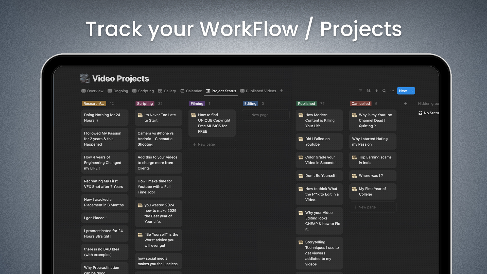Expand the New button dropdown arrow

[412, 91]
